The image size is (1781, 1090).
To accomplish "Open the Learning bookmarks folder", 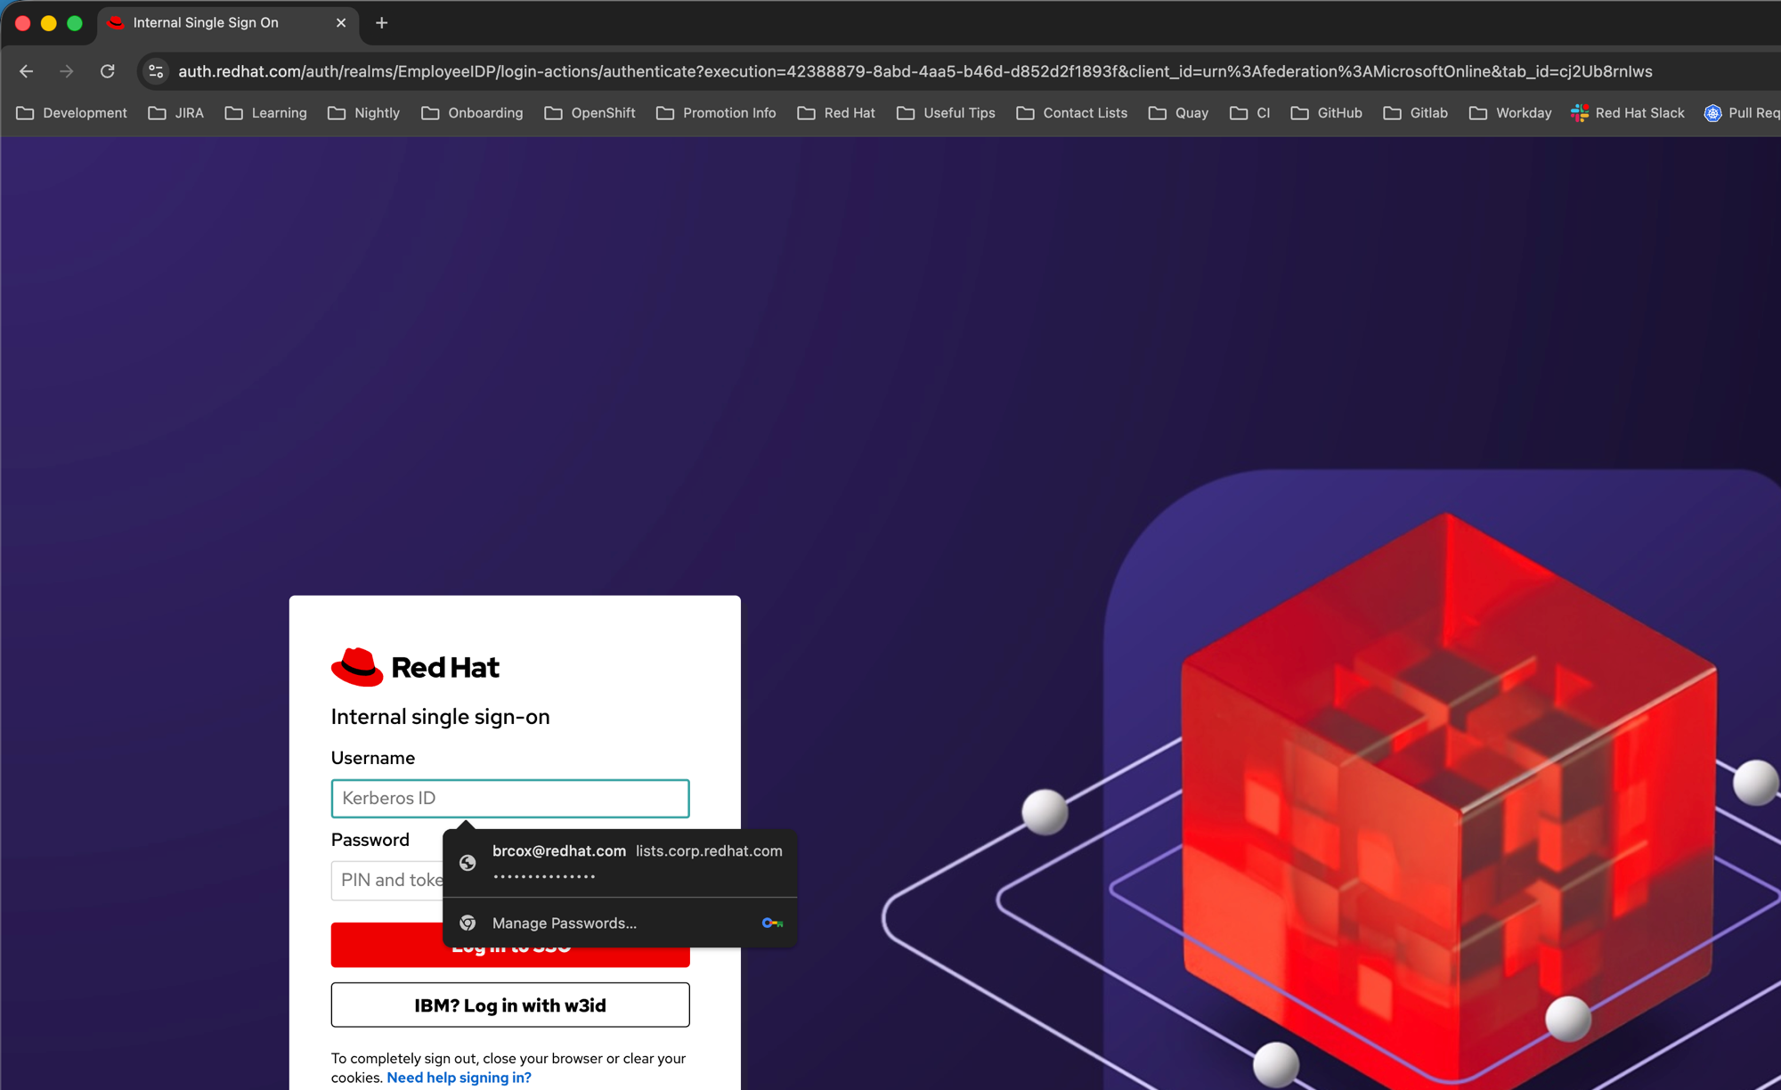I will (x=266, y=113).
